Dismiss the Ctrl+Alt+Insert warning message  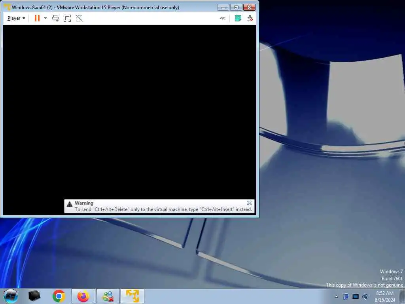click(249, 203)
